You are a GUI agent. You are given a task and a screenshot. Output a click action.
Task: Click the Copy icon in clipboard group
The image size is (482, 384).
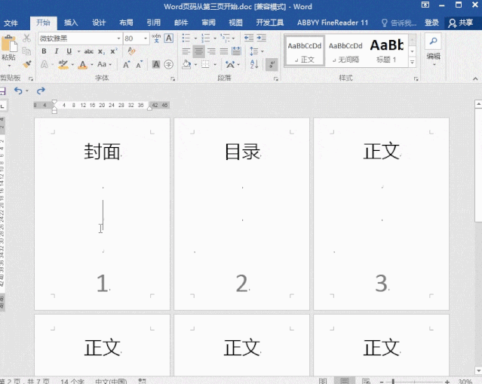tap(26, 51)
